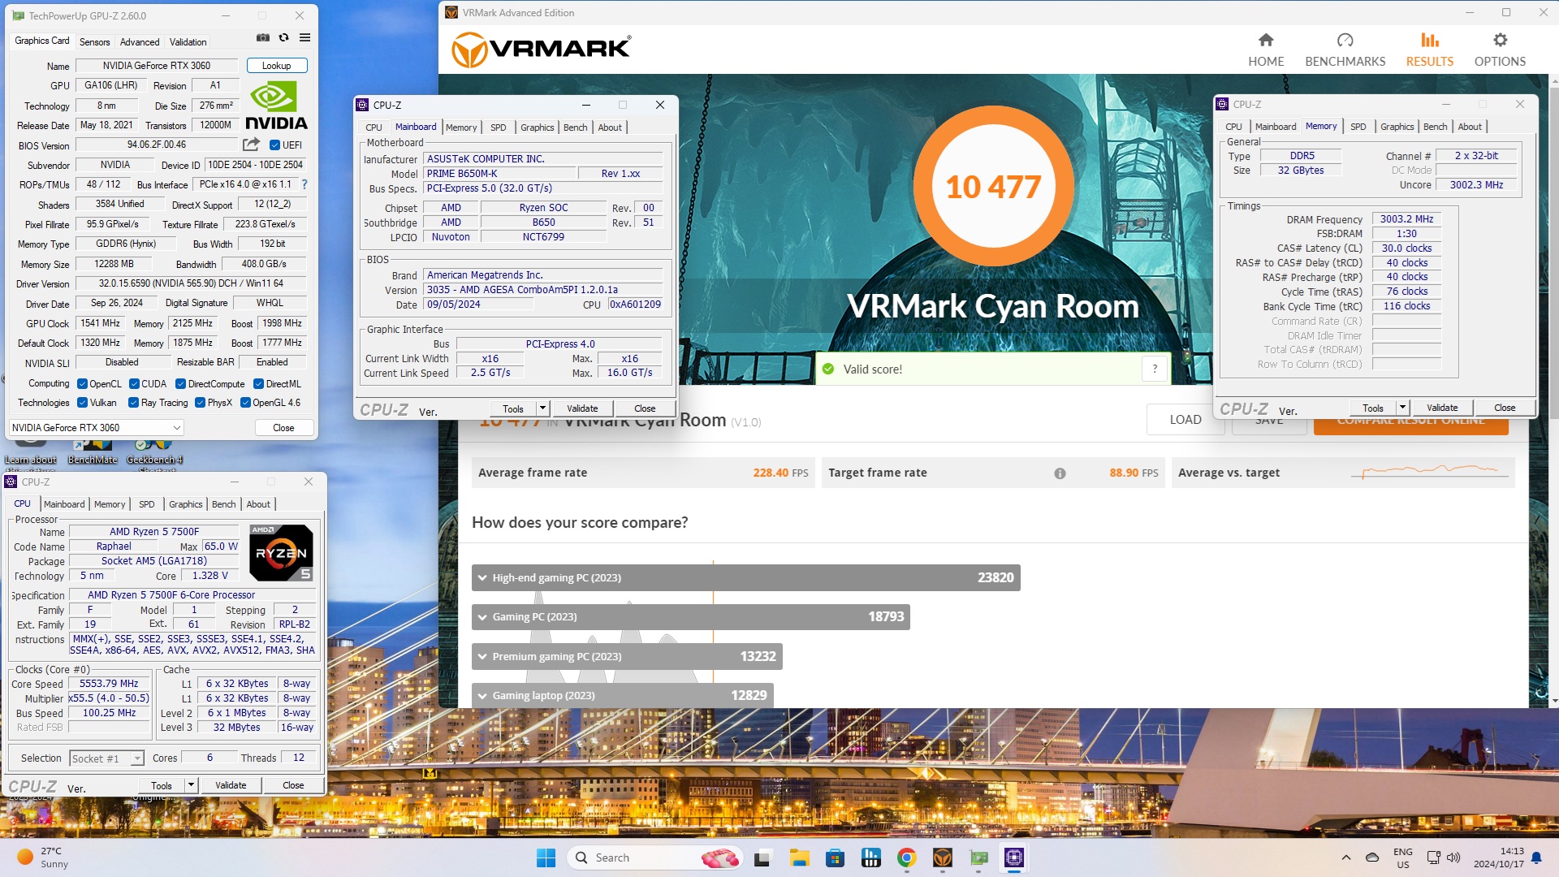Toggle the OpenCL checkbox

[x=82, y=384]
